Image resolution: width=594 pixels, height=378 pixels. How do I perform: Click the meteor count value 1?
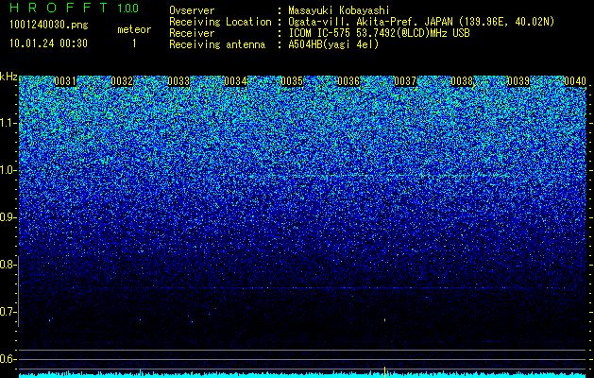click(x=134, y=43)
